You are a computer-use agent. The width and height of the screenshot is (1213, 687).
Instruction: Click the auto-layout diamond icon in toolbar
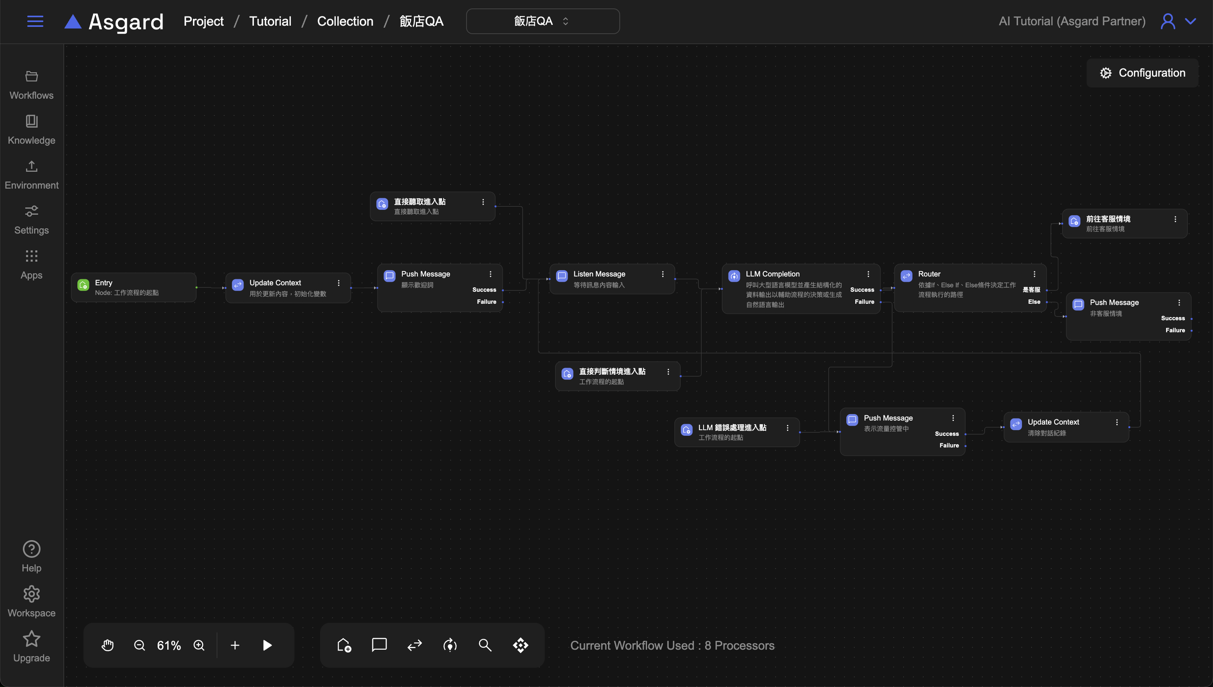coord(521,645)
